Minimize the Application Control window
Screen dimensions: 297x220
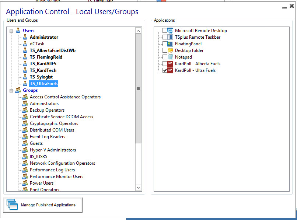284,8
